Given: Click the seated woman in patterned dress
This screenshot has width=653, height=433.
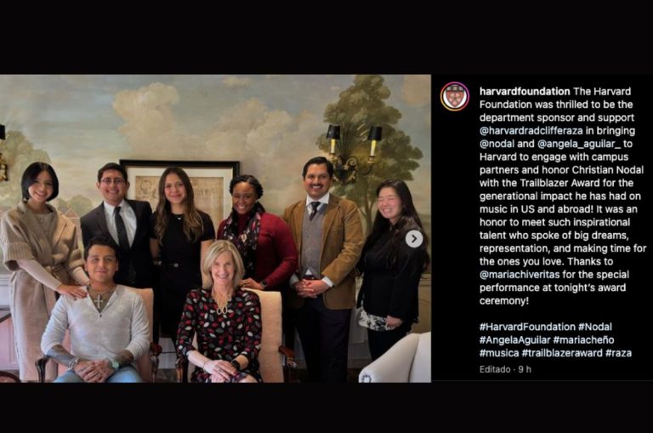Looking at the screenshot, I should click(222, 312).
